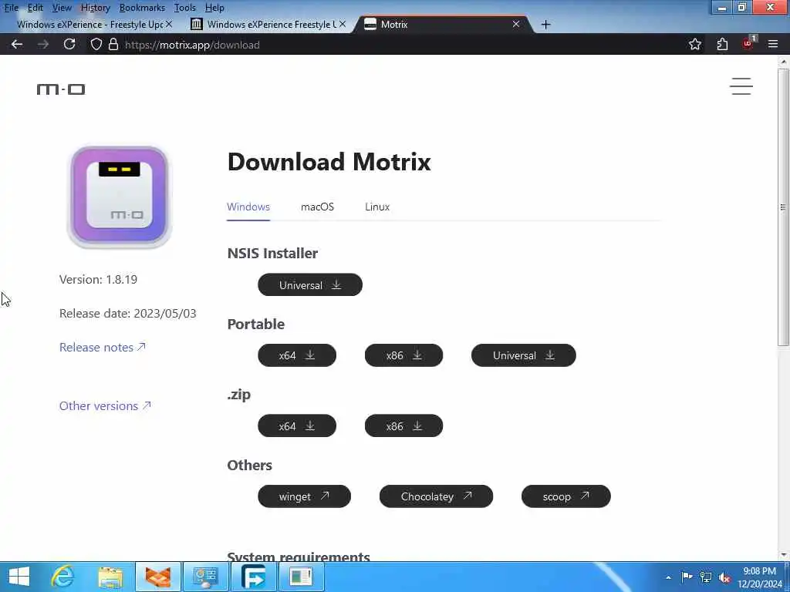The width and height of the screenshot is (790, 592).
Task: Launch Internet Explorer from the taskbar
Action: pos(62,577)
